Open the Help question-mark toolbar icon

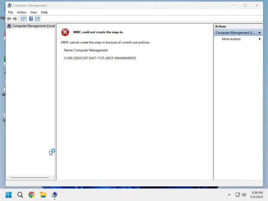(31, 19)
